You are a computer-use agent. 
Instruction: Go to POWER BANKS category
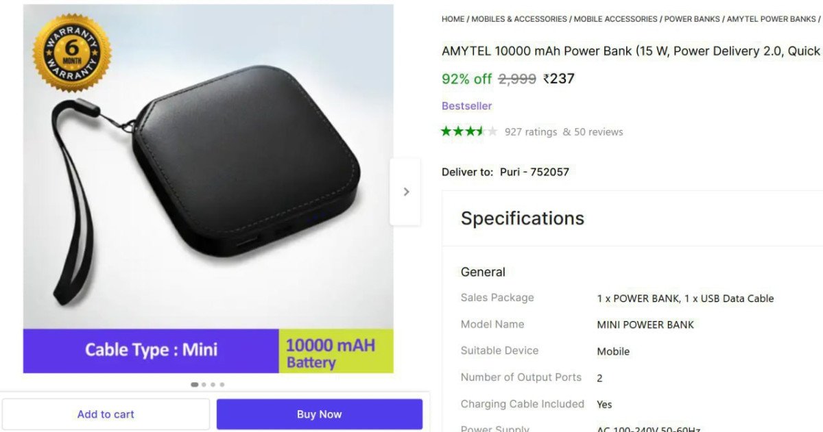[691, 18]
